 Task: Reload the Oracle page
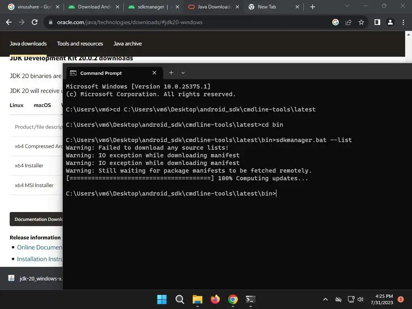[35, 23]
